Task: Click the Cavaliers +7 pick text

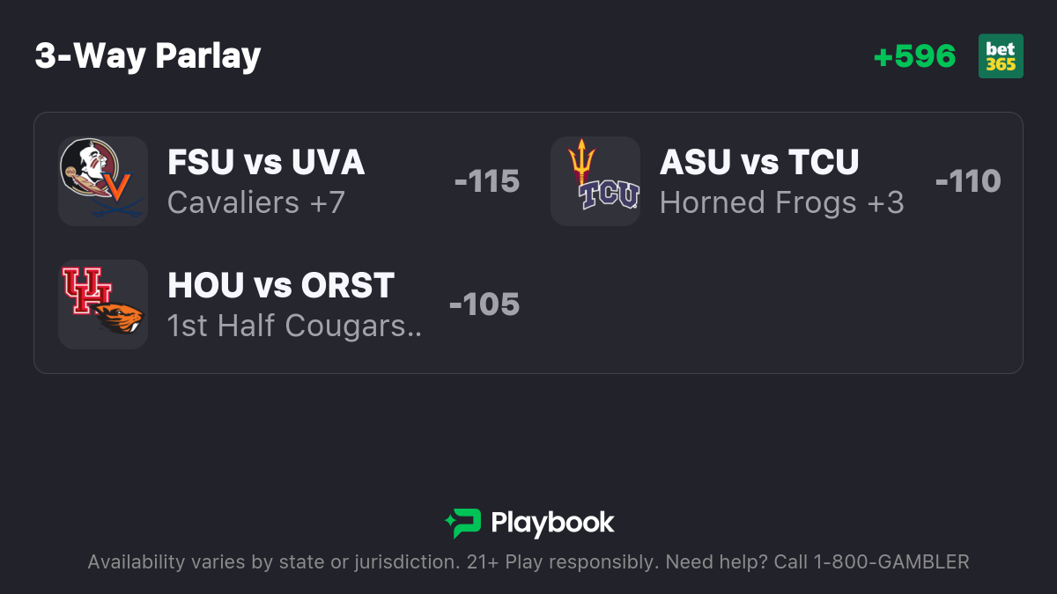Action: pyautogui.click(x=256, y=202)
